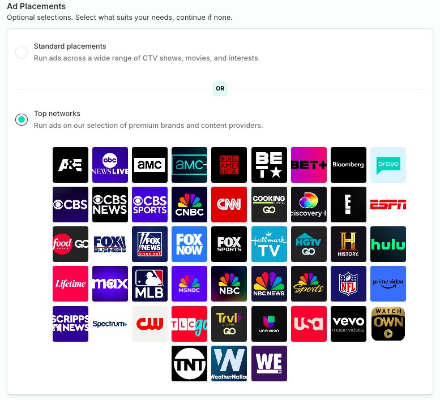
Task: Choose the pink BET+ tile
Action: [309, 165]
